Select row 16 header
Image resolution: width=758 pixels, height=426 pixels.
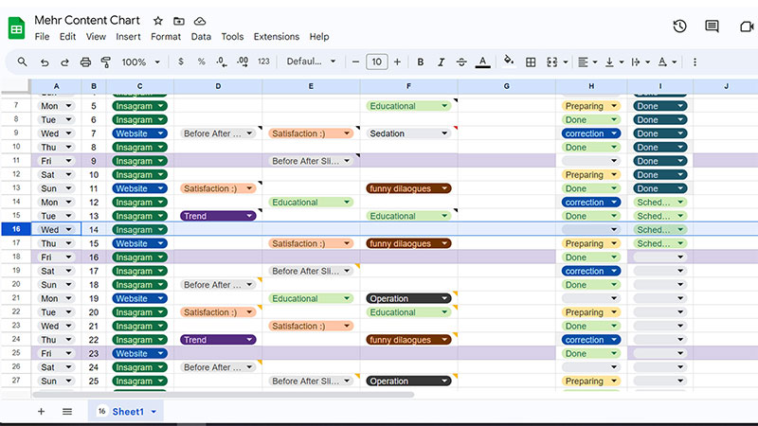click(16, 229)
